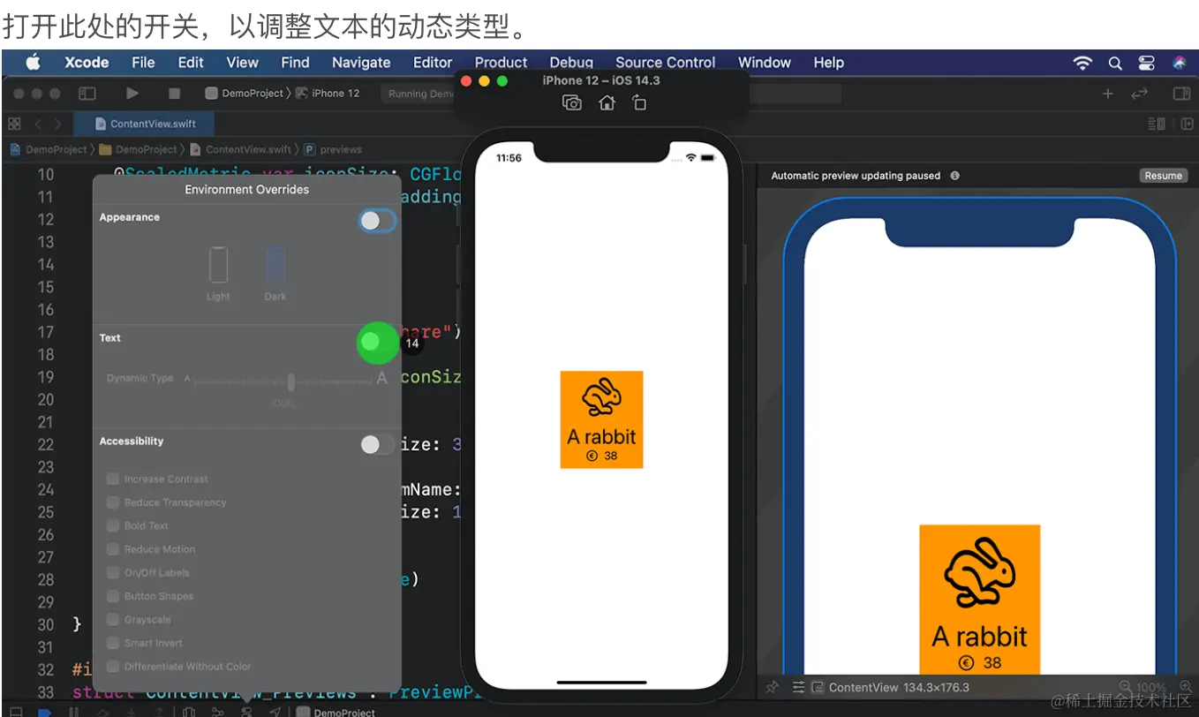Enable Button Shapes checkbox
The image size is (1199, 717).
click(113, 596)
